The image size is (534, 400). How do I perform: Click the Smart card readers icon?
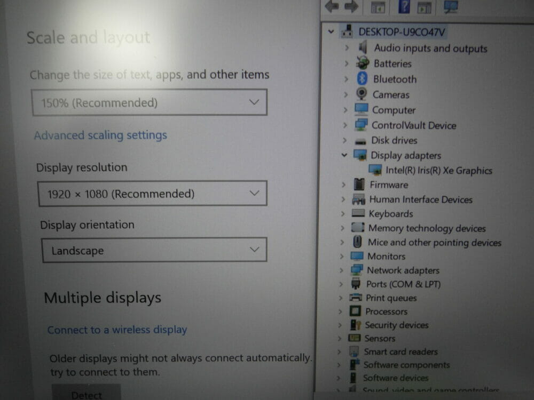[354, 351]
